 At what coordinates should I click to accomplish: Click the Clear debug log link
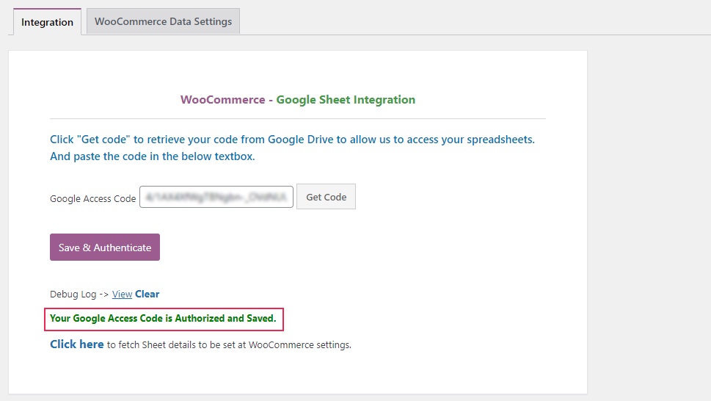pyautogui.click(x=147, y=294)
